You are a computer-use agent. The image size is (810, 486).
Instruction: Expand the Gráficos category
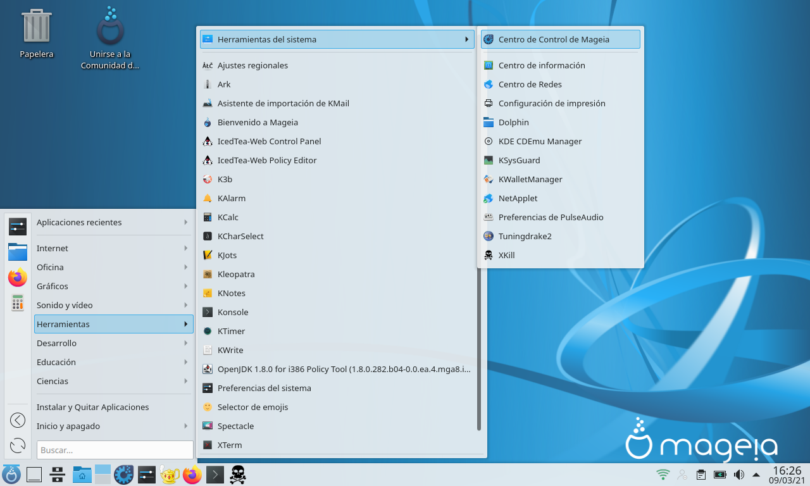click(113, 286)
